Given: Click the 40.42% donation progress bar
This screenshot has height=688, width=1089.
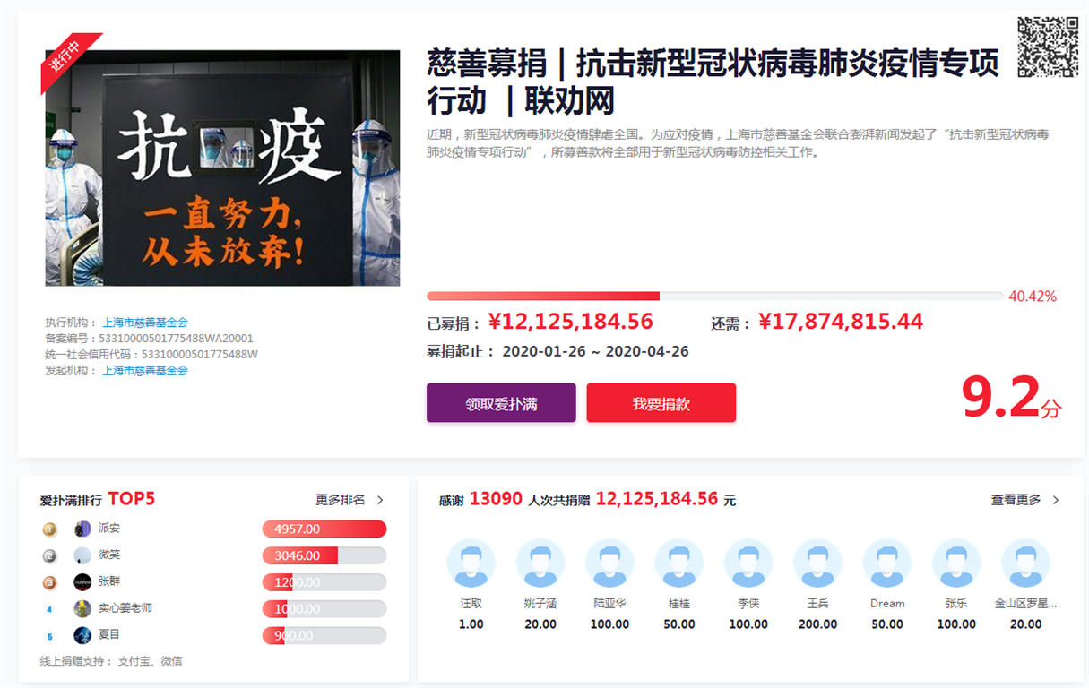Looking at the screenshot, I should [714, 296].
